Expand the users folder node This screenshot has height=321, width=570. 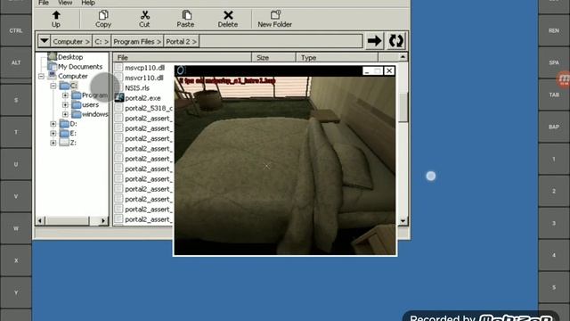pos(65,105)
